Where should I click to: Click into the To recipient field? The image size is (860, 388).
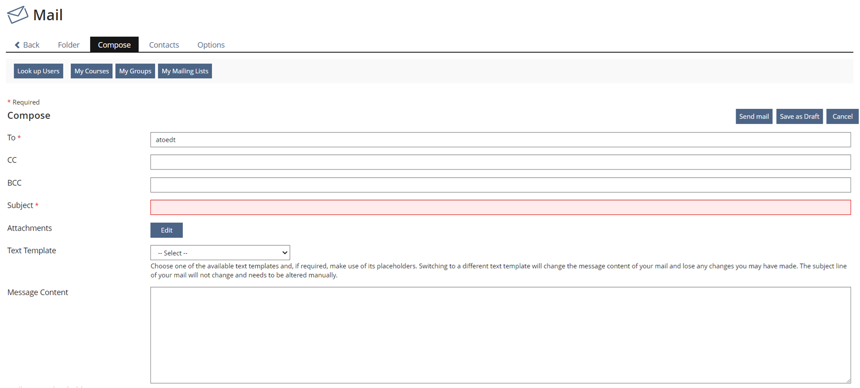(500, 140)
